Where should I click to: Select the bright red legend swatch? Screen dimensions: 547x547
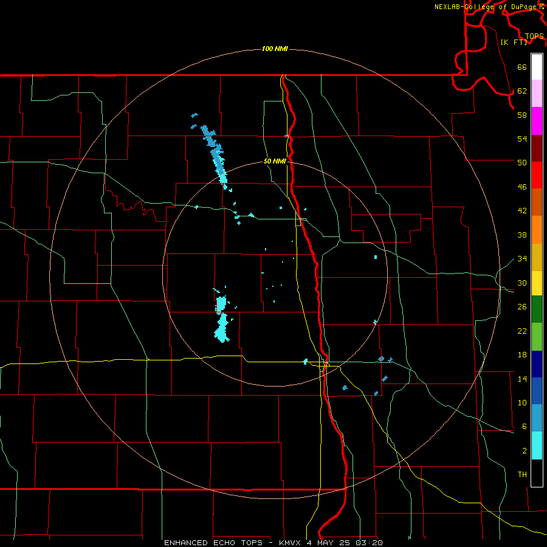pos(537,175)
